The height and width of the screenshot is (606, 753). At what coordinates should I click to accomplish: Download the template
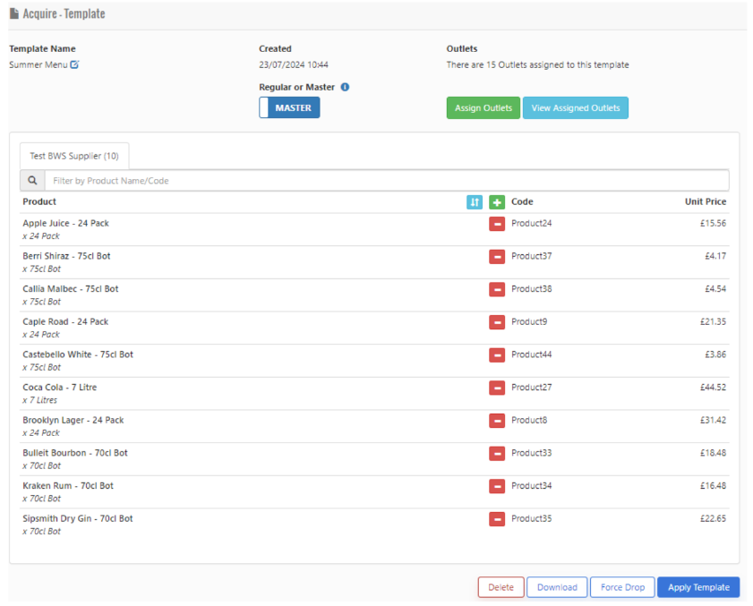coord(557,587)
